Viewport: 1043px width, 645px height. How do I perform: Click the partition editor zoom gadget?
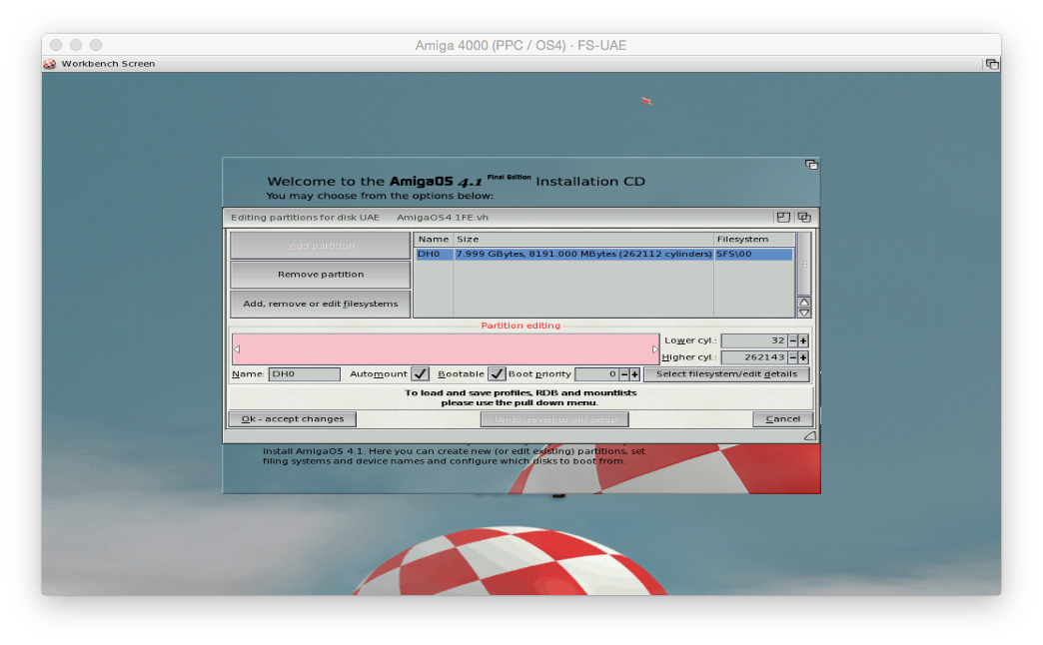click(783, 218)
